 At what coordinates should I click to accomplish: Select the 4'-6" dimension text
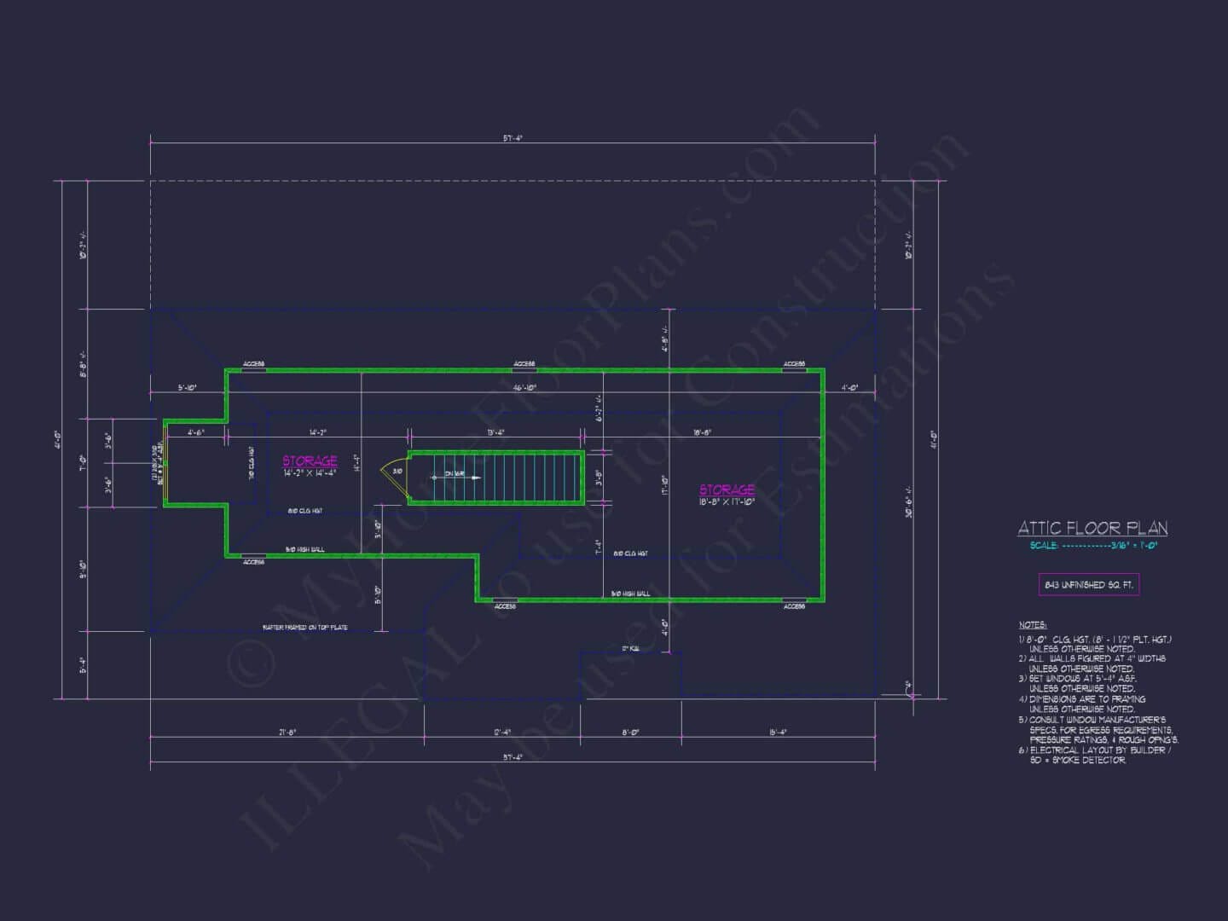coord(195,432)
